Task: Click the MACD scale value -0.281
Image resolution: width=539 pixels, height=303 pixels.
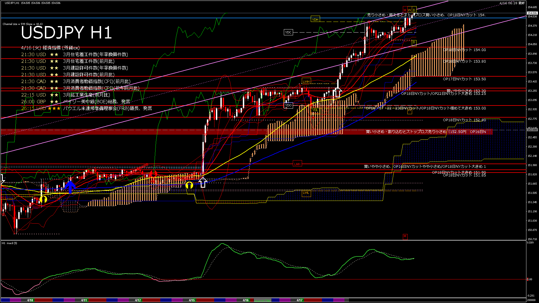Action: (531, 295)
